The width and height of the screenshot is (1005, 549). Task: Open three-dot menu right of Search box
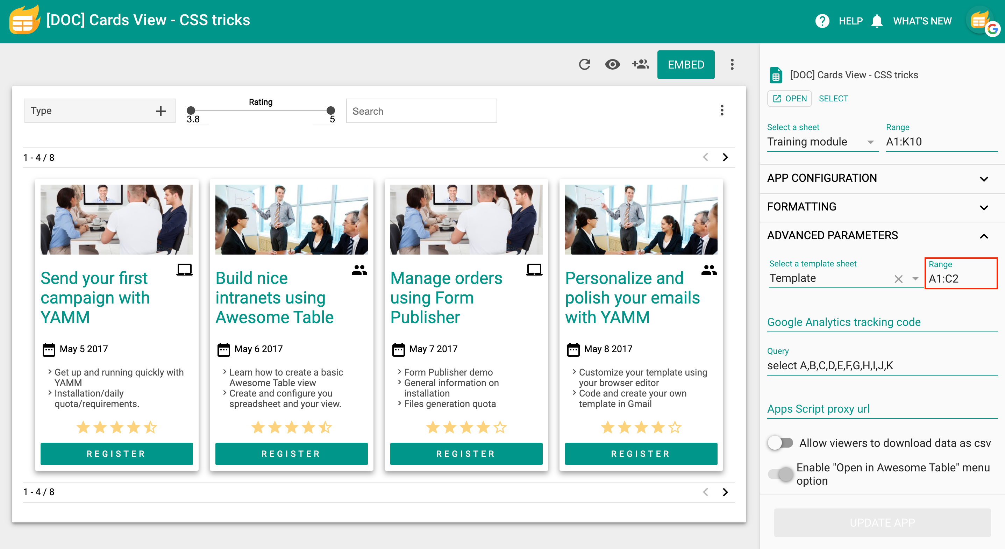coord(722,110)
